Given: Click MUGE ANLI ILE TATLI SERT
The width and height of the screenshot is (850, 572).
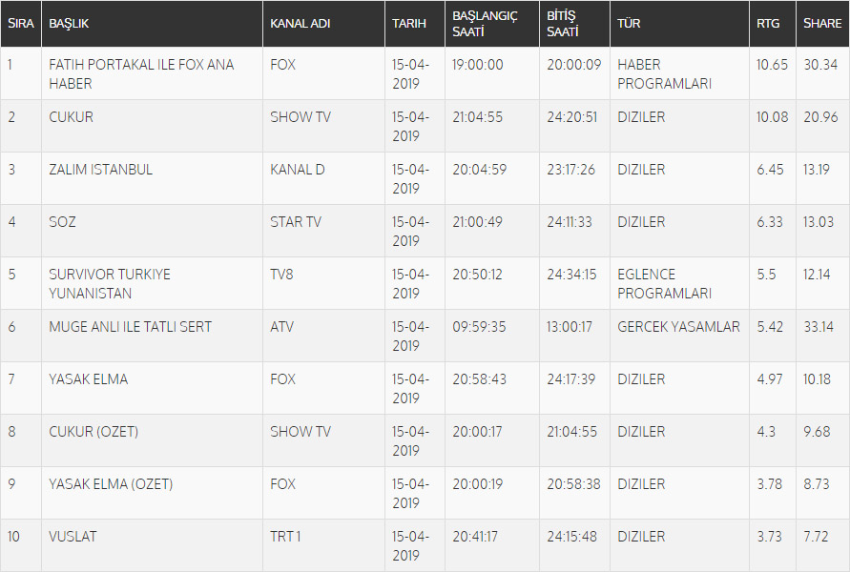Looking at the screenshot, I should click(131, 327).
